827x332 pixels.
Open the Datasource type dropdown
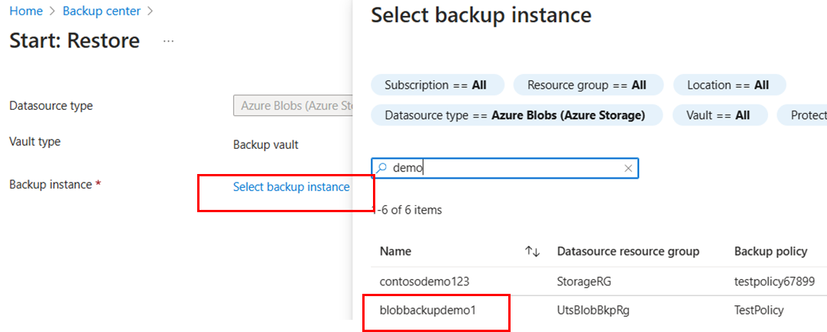(x=292, y=105)
